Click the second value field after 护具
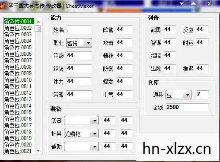This screenshot has width=220, height=162. click(127, 133)
